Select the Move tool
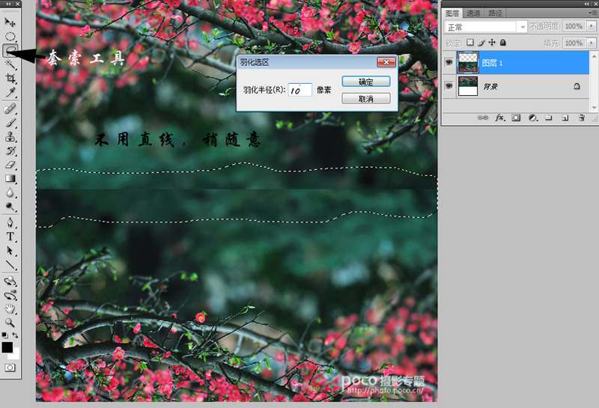This screenshot has width=599, height=408. [x=10, y=22]
